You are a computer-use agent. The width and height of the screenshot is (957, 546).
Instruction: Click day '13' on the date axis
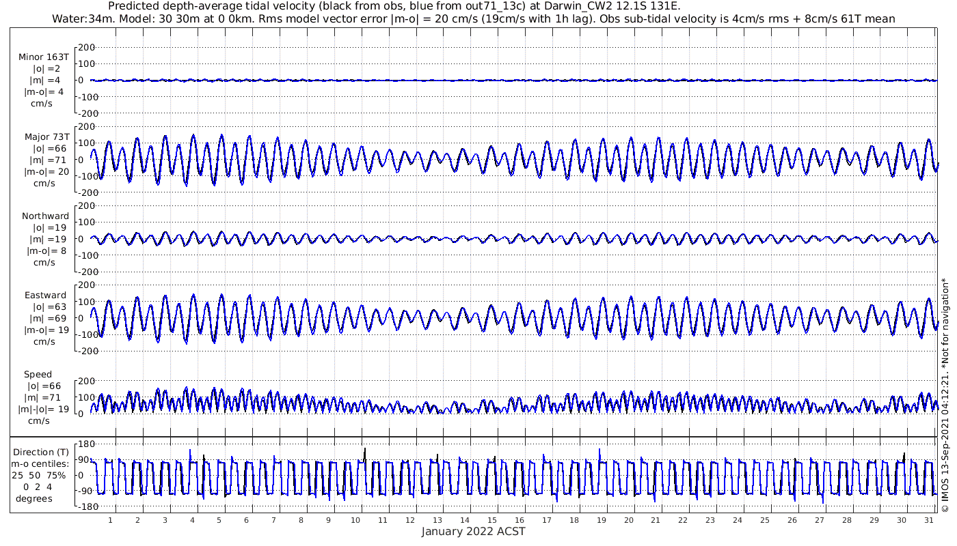pyautogui.click(x=437, y=520)
